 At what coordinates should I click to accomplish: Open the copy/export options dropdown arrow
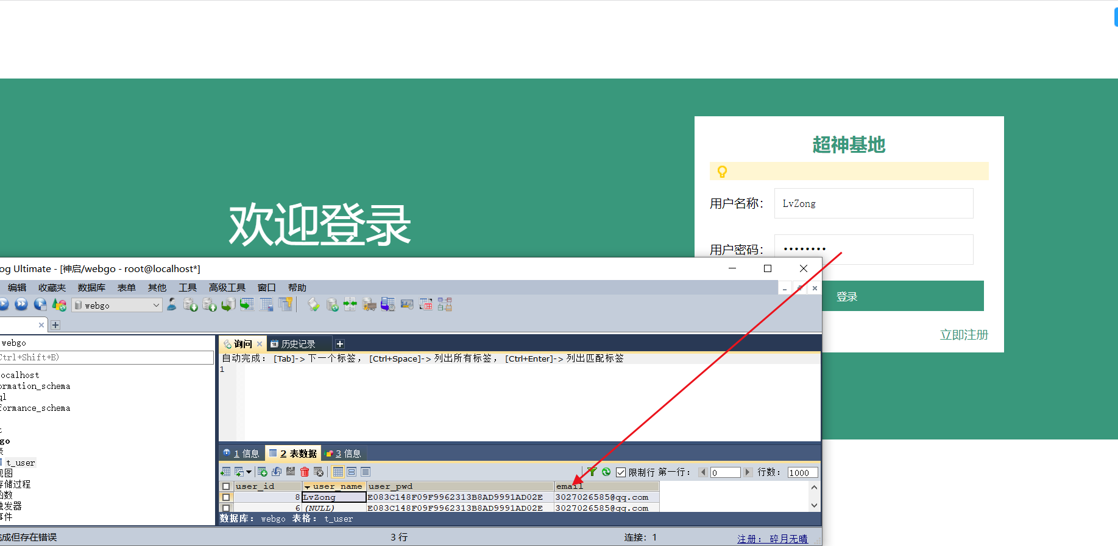249,472
